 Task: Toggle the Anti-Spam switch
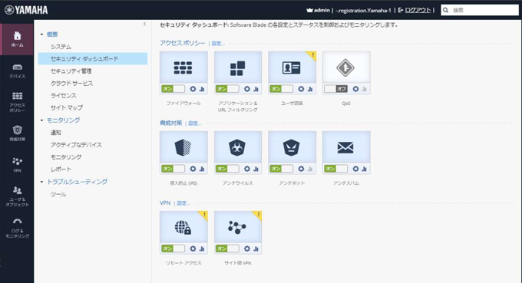(336, 169)
